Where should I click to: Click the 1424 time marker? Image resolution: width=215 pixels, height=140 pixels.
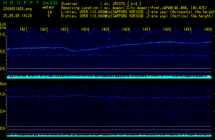(85, 29)
